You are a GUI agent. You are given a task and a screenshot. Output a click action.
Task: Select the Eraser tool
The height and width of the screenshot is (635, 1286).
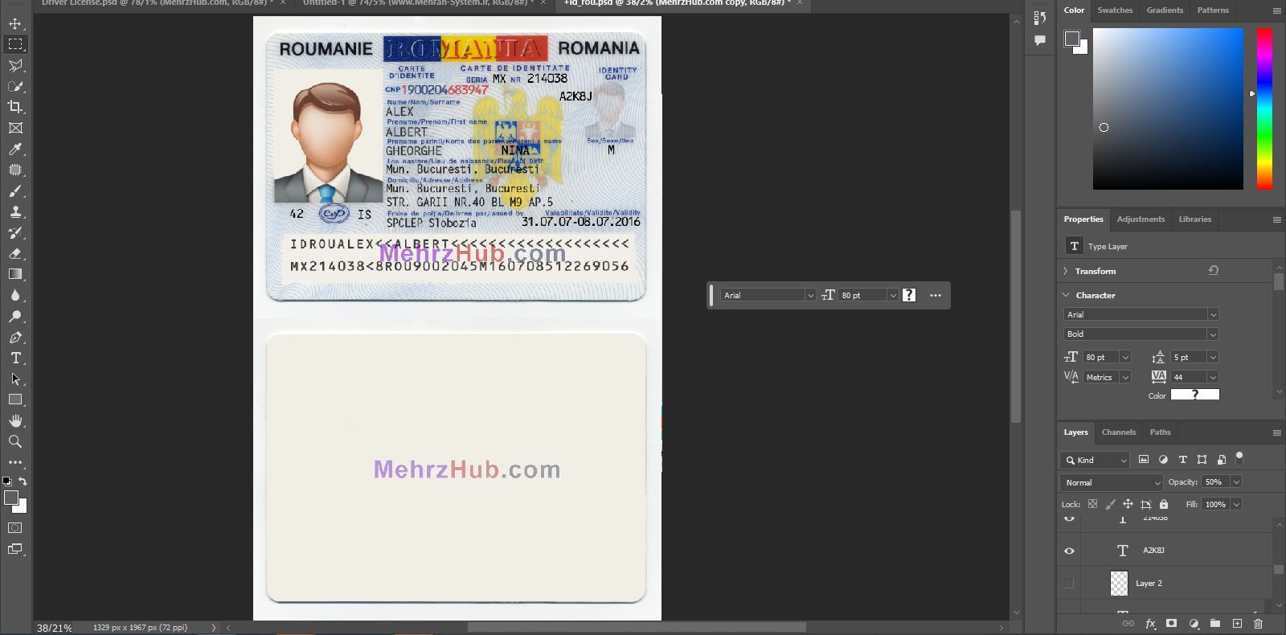(15, 253)
